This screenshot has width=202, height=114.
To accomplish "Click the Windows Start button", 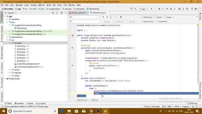I will pyautogui.click(x=3, y=111).
